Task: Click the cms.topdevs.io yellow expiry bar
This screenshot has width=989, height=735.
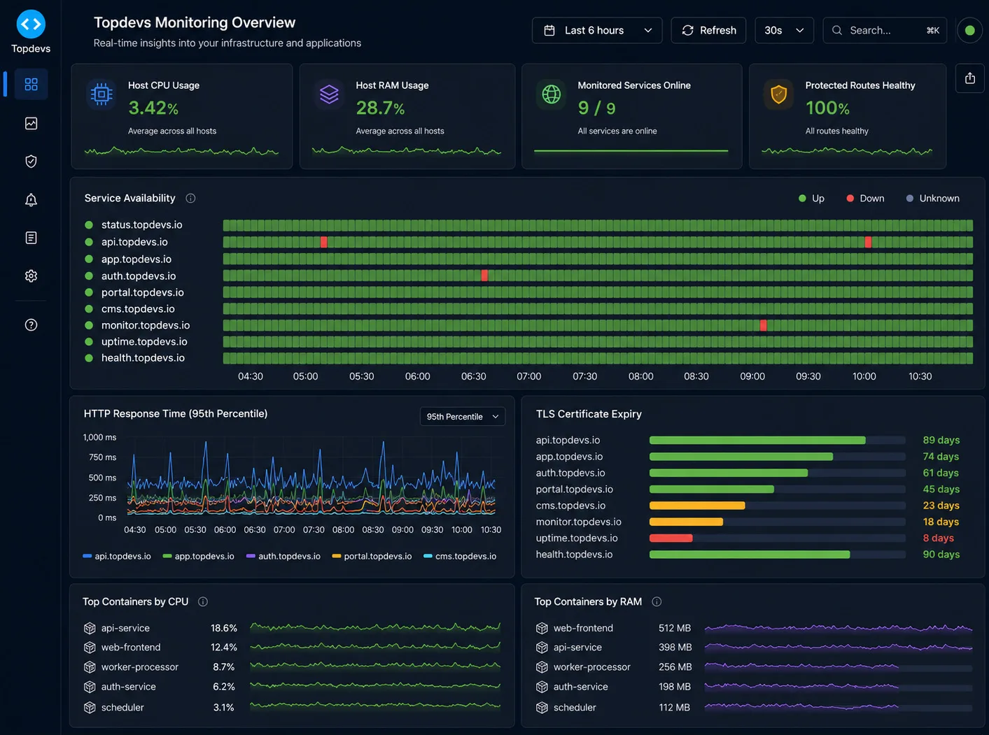Action: [697, 505]
